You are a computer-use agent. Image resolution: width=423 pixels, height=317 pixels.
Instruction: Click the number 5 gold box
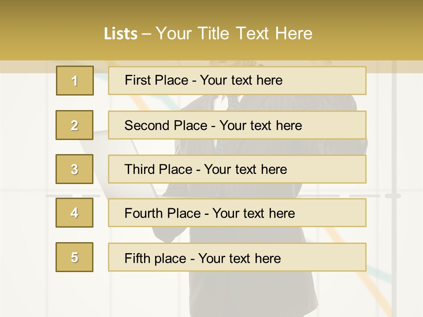tap(74, 257)
